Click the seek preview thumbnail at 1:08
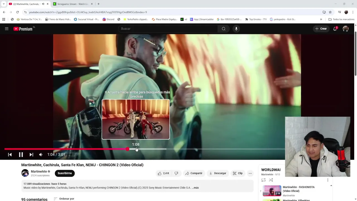This screenshot has height=201, width=357. [136, 119]
